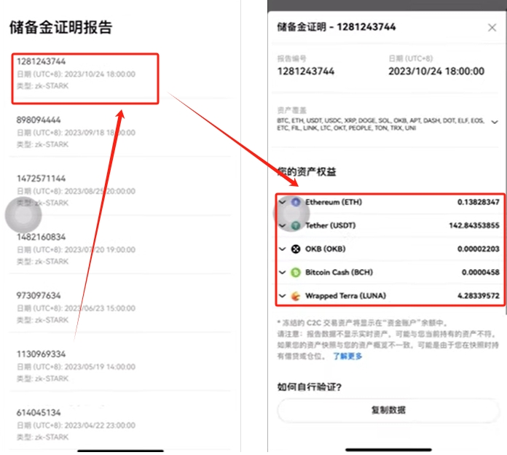507x455 pixels.
Task: Select the ETH balance 0.13828347
Action: click(x=478, y=202)
